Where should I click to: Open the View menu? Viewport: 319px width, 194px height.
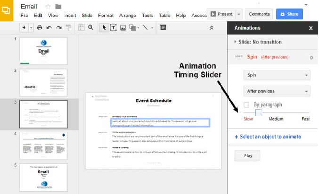pyautogui.click(x=53, y=16)
